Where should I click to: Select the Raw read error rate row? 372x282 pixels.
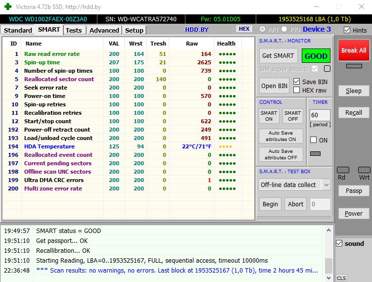click(x=128, y=54)
